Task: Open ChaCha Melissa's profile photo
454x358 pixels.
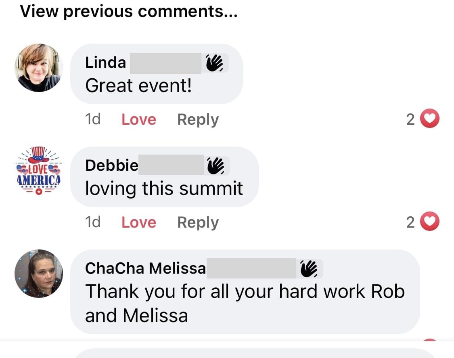Action: [39, 273]
